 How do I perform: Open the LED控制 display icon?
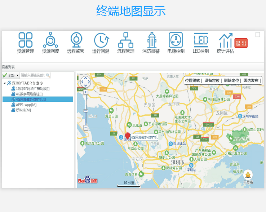[x=201, y=43]
